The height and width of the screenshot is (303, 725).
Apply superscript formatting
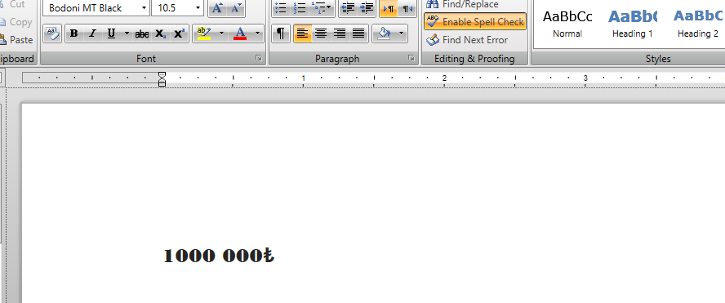(x=179, y=33)
